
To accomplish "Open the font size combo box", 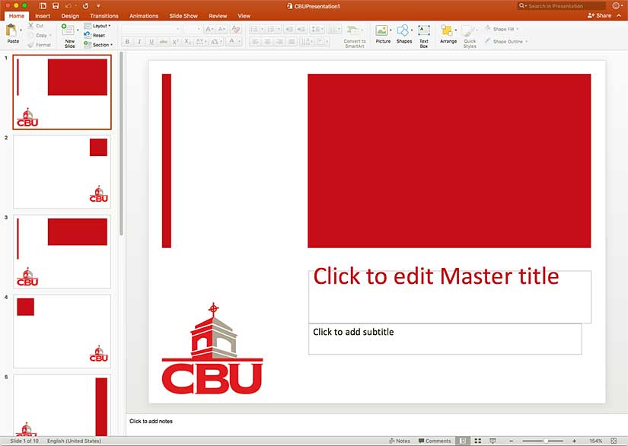I will coord(192,29).
